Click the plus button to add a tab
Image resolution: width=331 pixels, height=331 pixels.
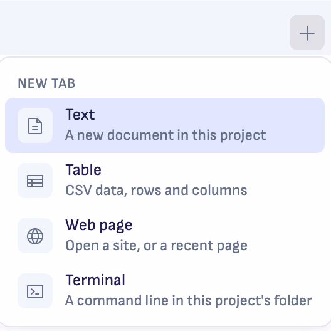point(307,33)
